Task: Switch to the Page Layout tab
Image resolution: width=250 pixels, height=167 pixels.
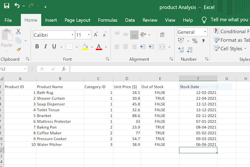Action: click(77, 20)
